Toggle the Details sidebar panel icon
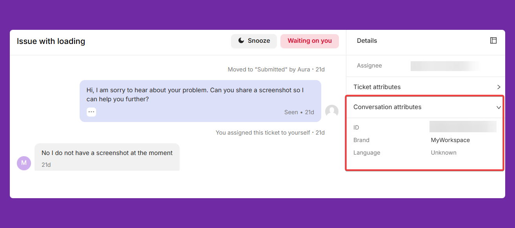This screenshot has width=515, height=228. pos(493,40)
